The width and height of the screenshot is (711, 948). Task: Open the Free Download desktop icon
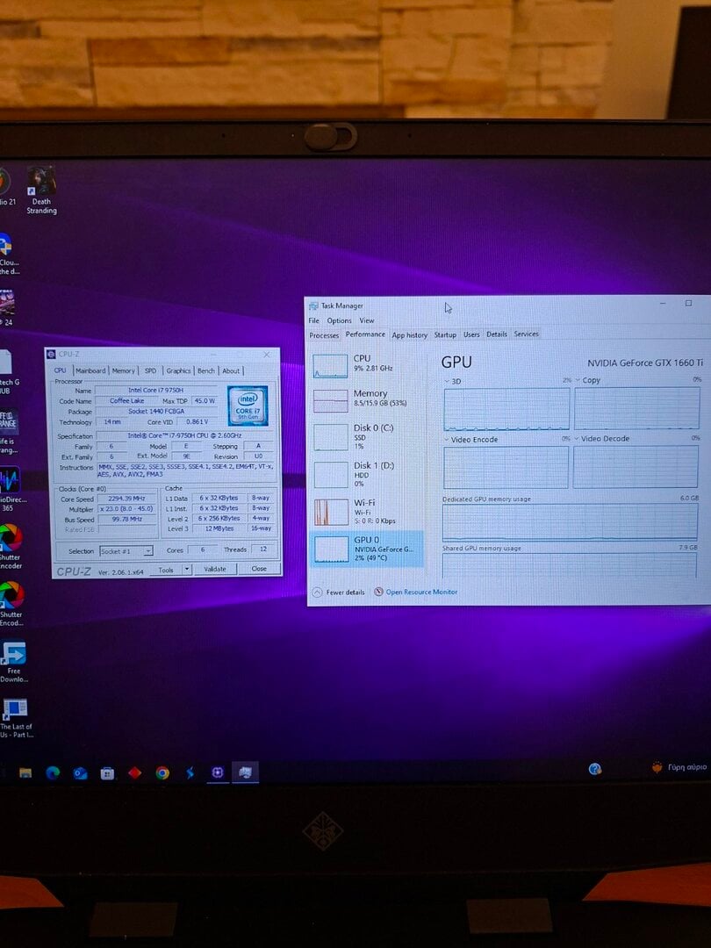click(x=13, y=663)
